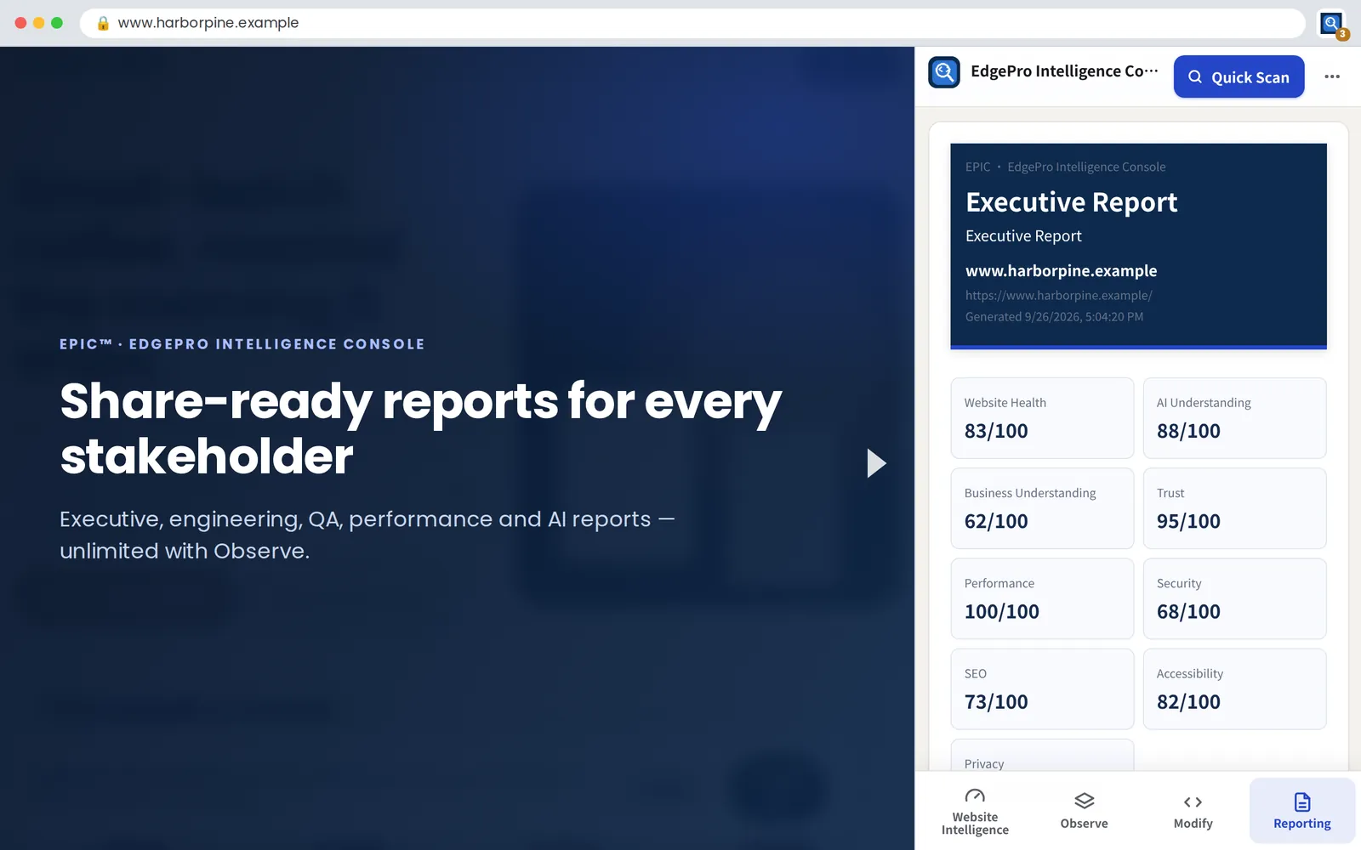Click 'EPIC™ · EDGEPRO INTELLIGENCE CONSOLE' eyebrow text

point(242,344)
